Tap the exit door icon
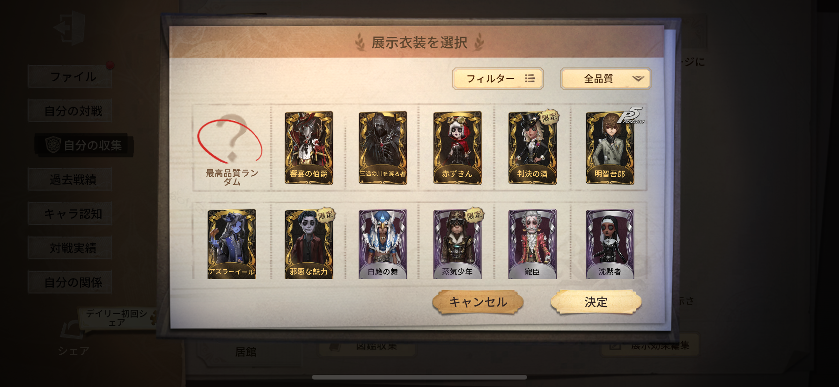Screen dimensions: 839x387 [70, 28]
